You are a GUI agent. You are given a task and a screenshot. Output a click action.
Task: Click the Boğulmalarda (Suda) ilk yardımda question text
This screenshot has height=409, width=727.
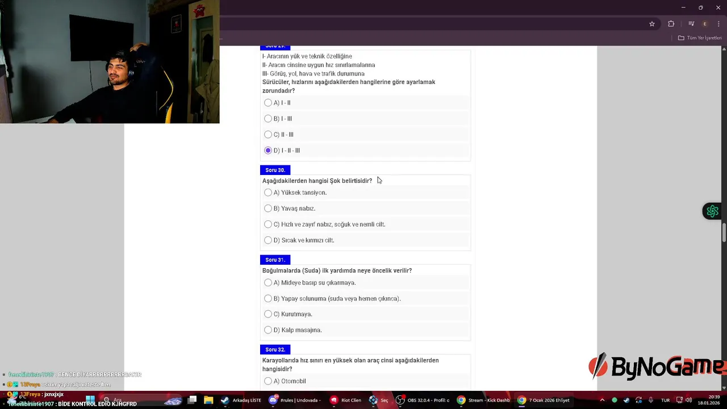tap(337, 270)
